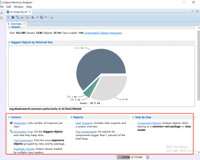Select the Overview tab
This screenshot has width=200, height=160.
pyautogui.click(x=16, y=24)
